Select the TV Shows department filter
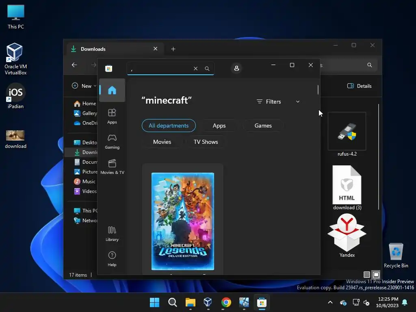The image size is (416, 312). [x=206, y=142]
